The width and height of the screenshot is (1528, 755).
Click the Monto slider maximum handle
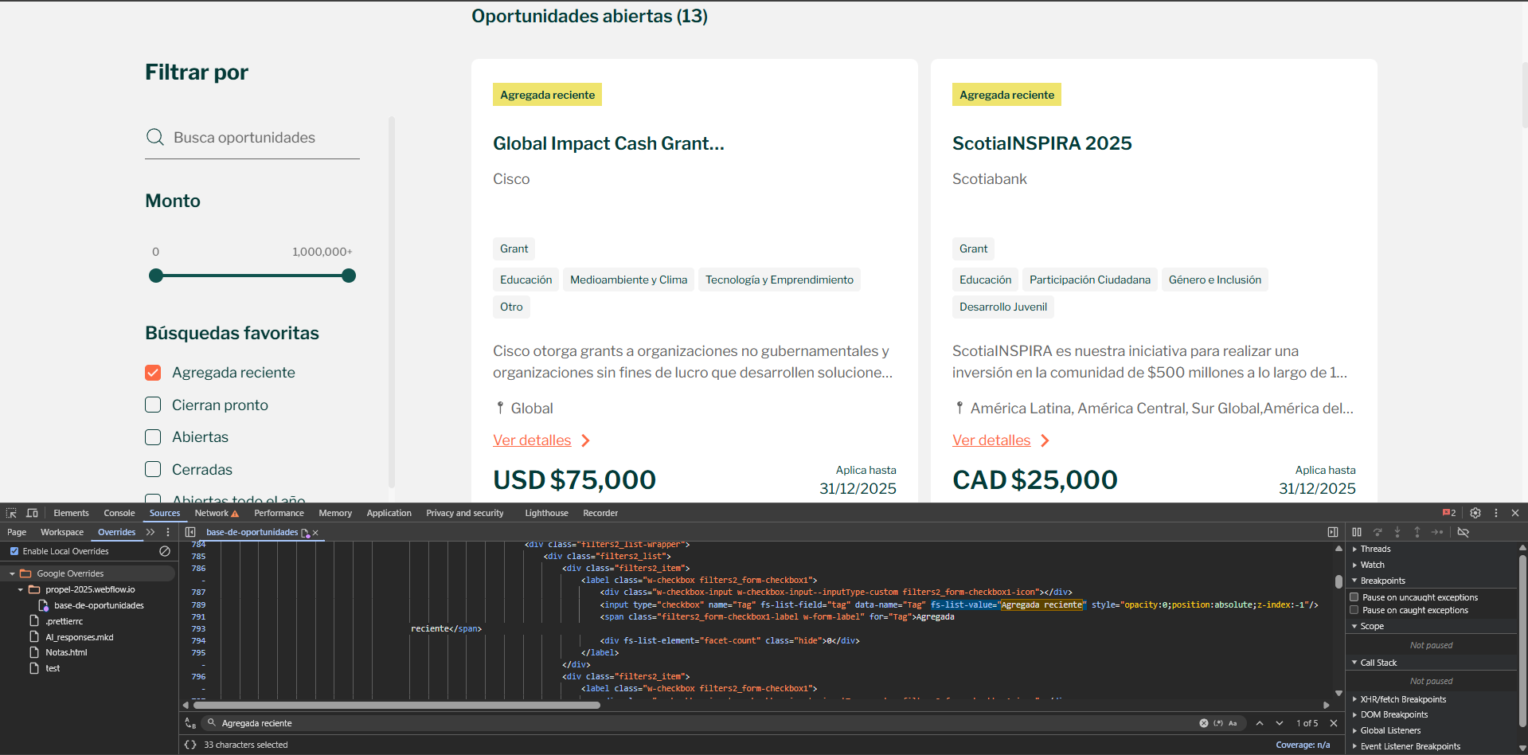pos(349,276)
